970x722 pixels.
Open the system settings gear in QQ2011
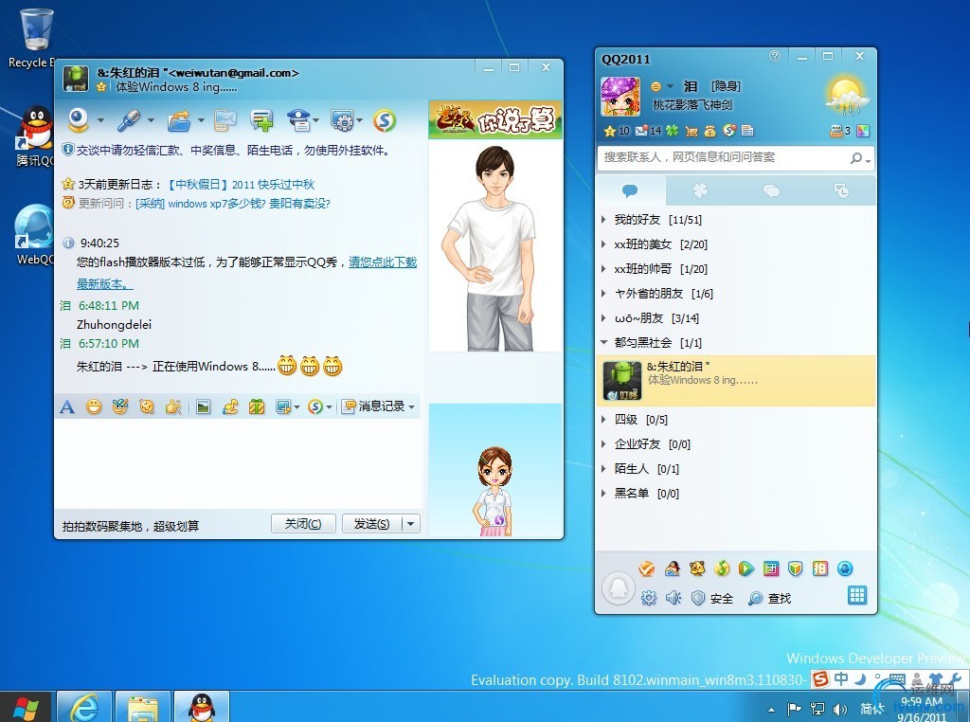pos(648,598)
